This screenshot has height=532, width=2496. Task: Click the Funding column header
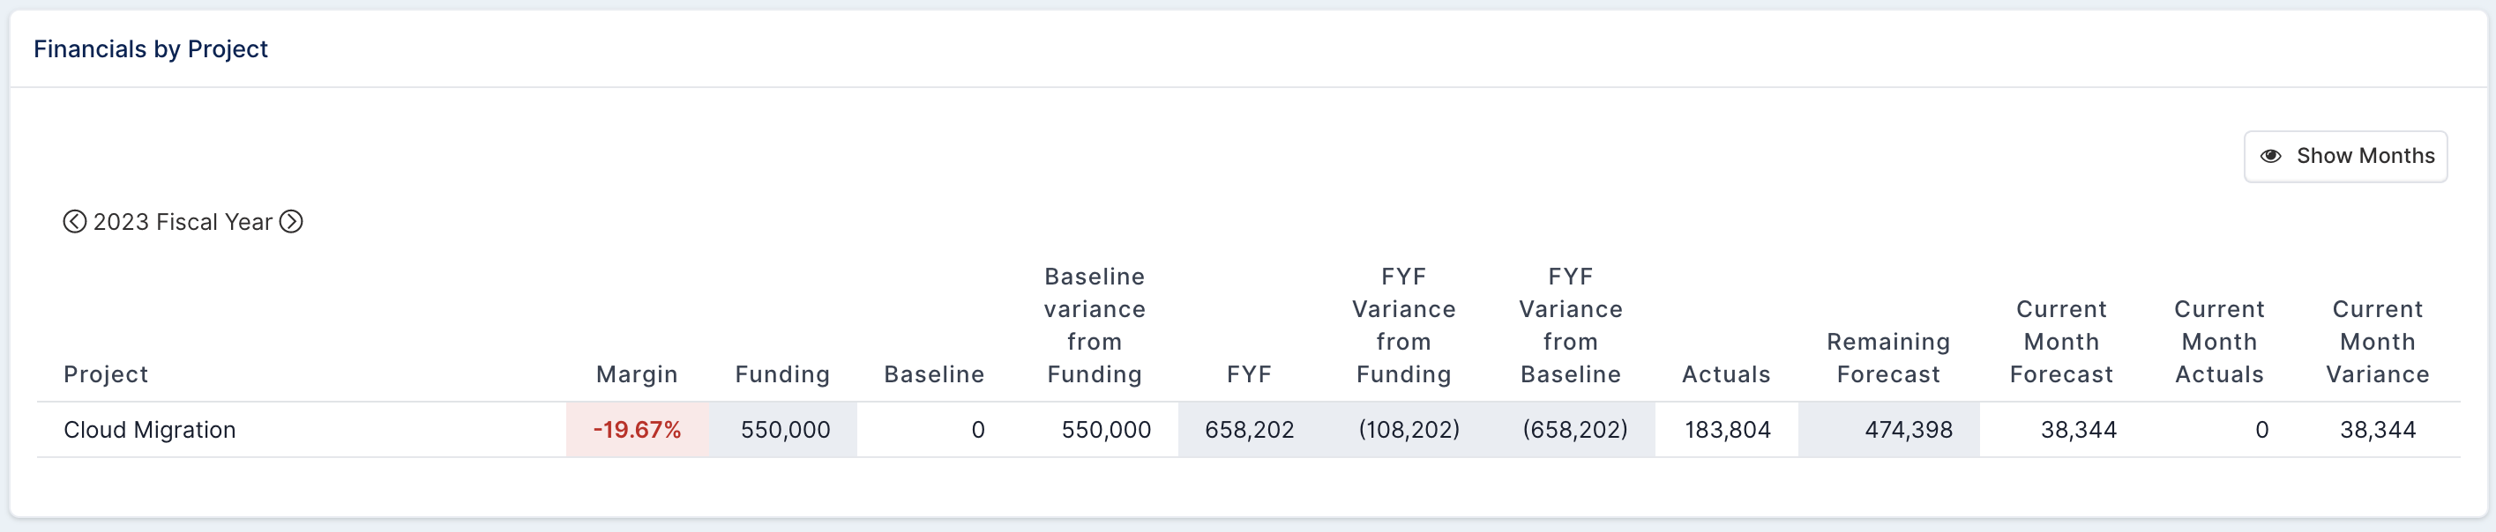(782, 374)
